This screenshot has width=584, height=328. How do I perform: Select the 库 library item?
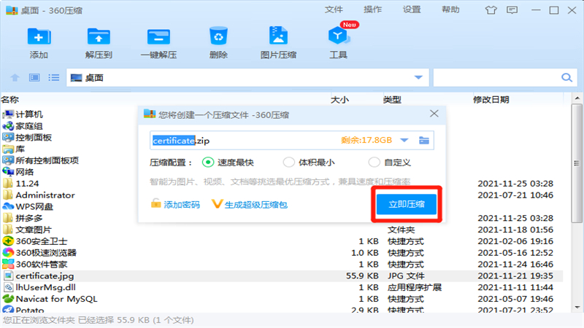coord(20,149)
